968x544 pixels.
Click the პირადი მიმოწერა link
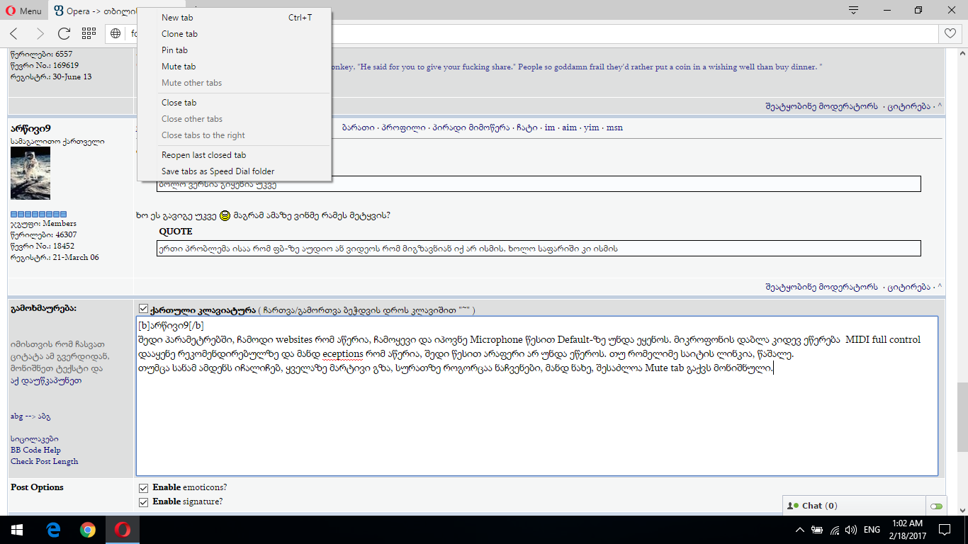[x=471, y=127]
